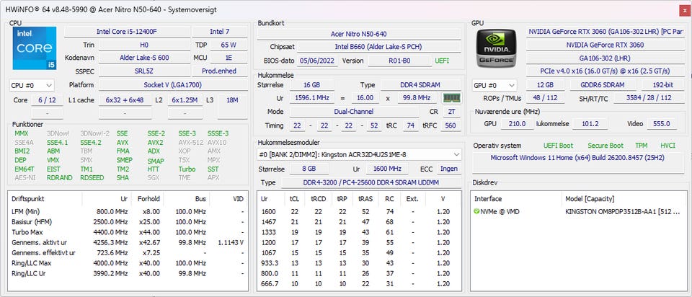
Task: Select the 1467 memory timing row
Action: 359,222
